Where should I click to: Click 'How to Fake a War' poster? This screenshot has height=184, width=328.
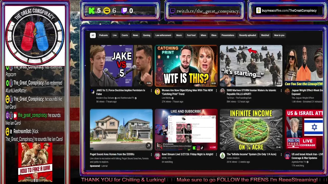35,162
